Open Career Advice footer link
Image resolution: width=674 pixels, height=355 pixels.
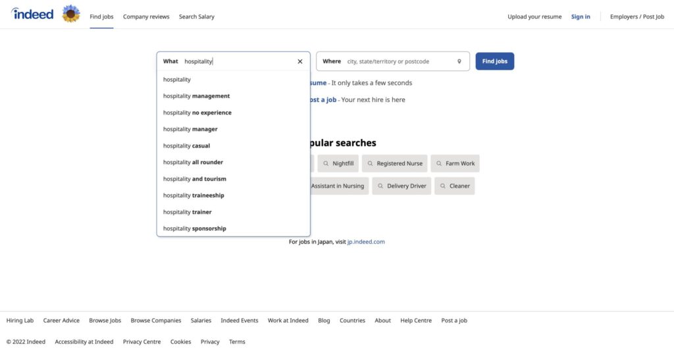tap(61, 321)
